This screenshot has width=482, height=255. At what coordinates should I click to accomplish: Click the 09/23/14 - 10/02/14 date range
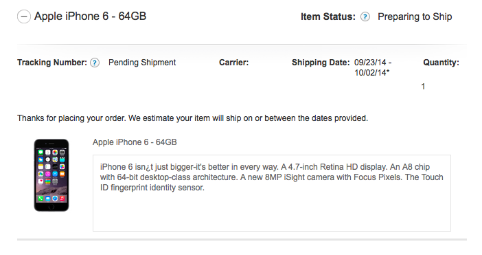pyautogui.click(x=373, y=67)
